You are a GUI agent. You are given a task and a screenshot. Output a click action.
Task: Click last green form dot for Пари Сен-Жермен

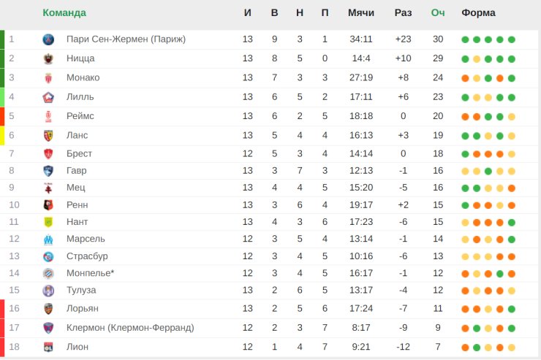coord(512,39)
